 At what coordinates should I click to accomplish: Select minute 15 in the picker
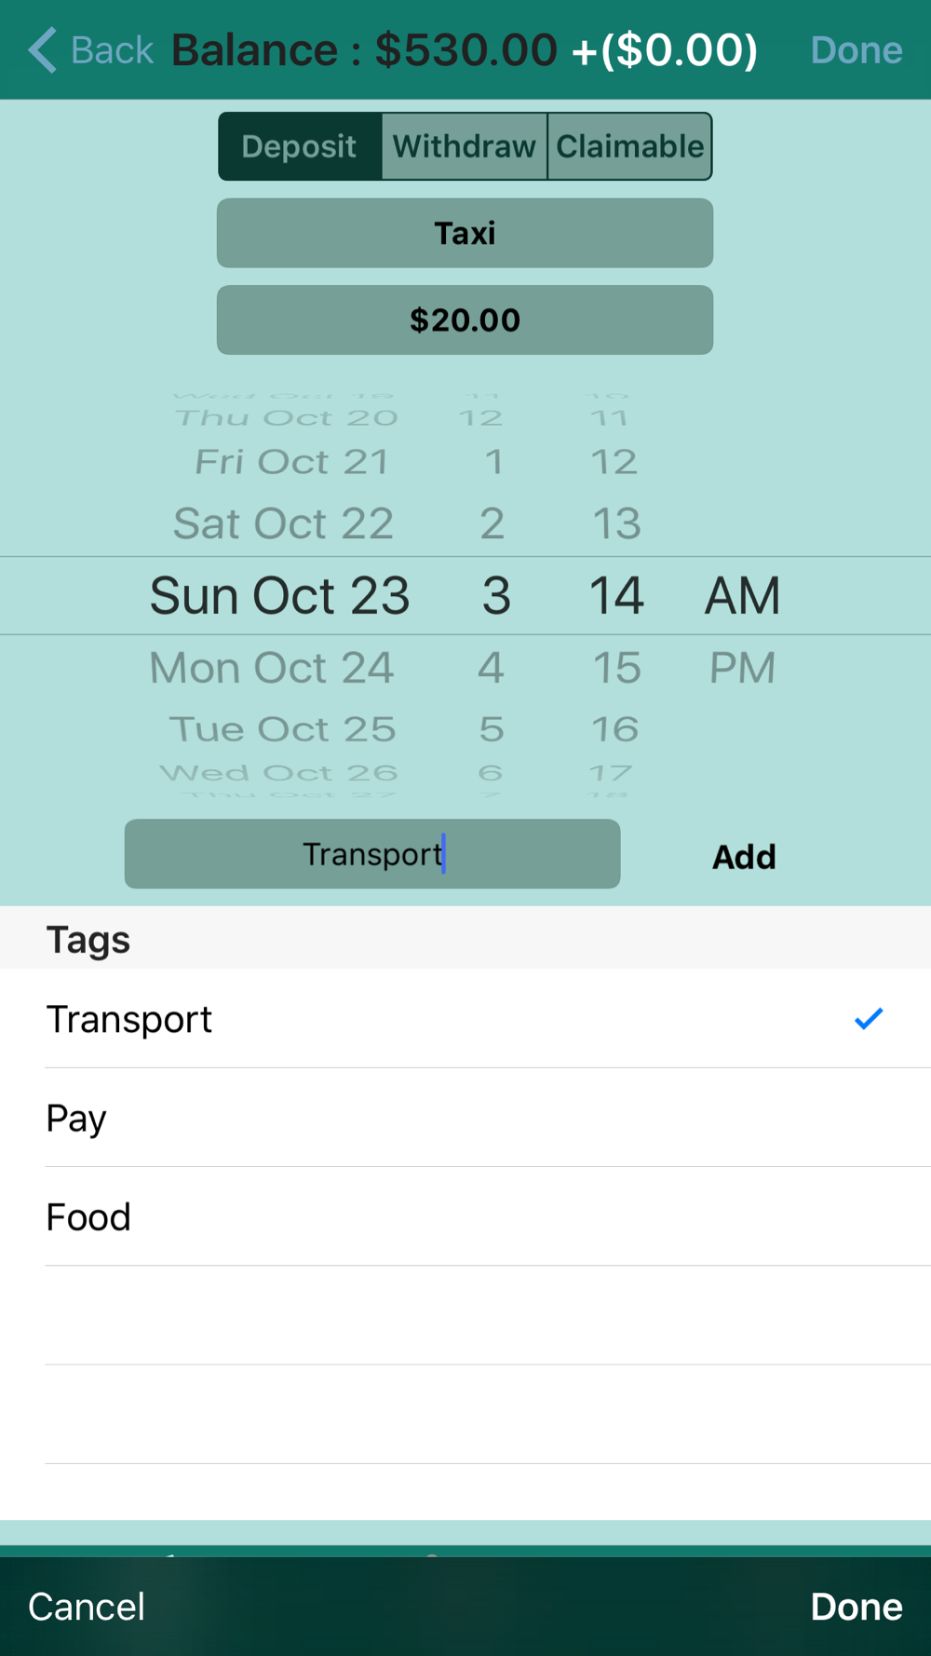coord(616,668)
